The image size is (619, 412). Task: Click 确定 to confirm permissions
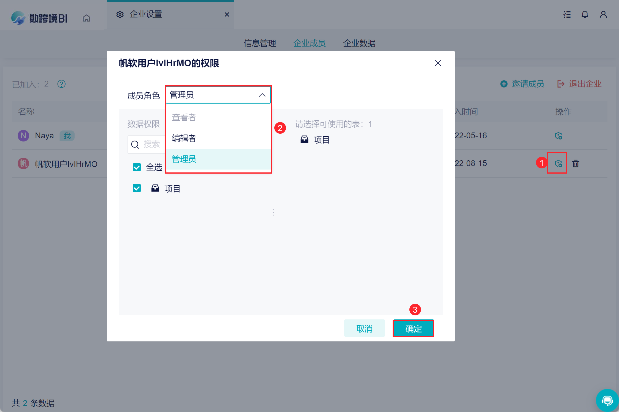[x=413, y=328]
